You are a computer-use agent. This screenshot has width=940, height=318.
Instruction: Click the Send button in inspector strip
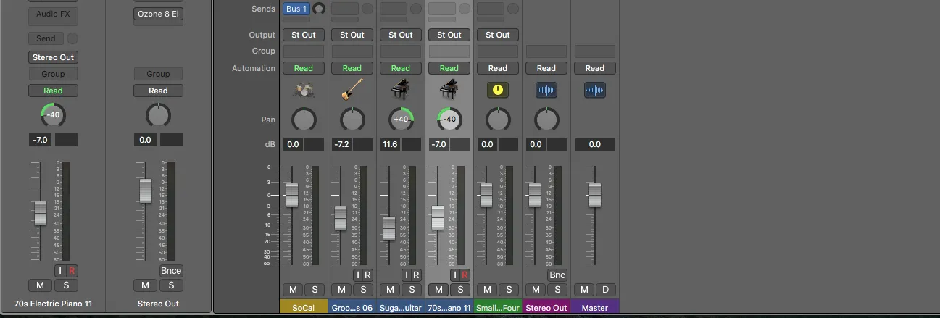click(x=46, y=38)
